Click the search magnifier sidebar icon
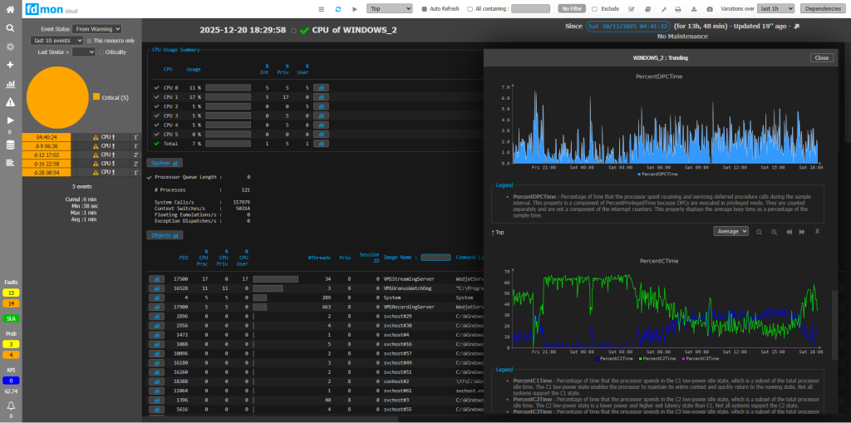Screen dimensions: 851x423 point(10,27)
